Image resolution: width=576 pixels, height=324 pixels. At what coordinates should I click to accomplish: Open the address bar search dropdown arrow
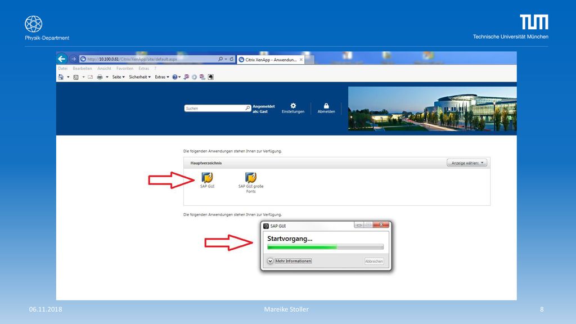click(226, 58)
